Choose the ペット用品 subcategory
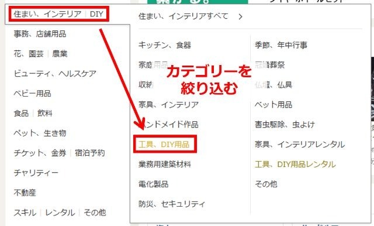Screen dimensions: 374x226 click(x=273, y=105)
